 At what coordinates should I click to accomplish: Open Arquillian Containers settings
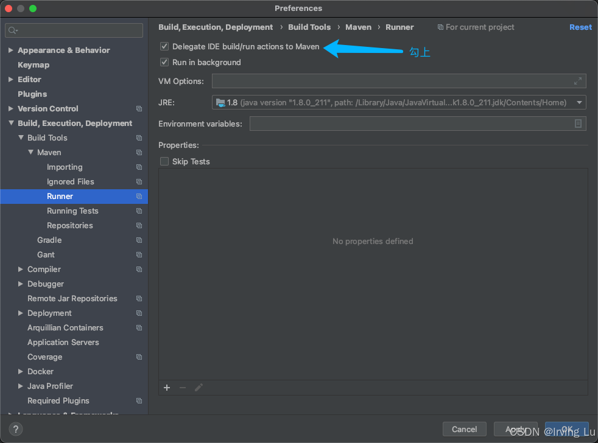coord(65,328)
